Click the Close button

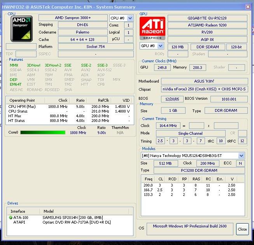242,229
